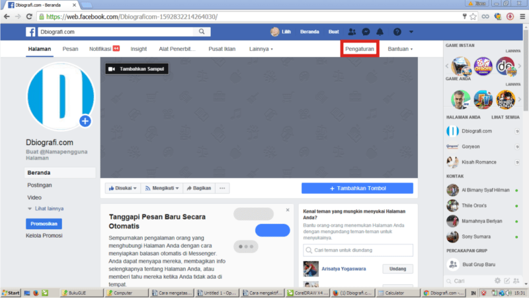
Task: Open the account dropdown arrow in header
Action: [411, 32]
